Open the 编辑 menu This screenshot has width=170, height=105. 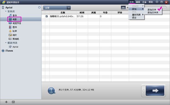(138, 2)
